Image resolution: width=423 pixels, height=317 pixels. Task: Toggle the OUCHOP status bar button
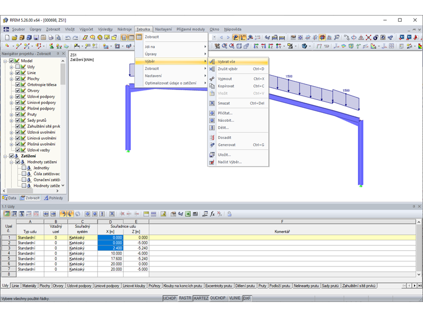coord(218,298)
